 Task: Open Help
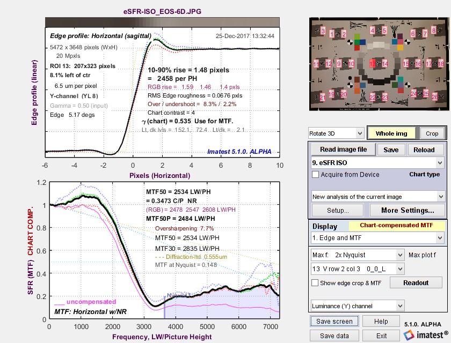tap(381, 321)
